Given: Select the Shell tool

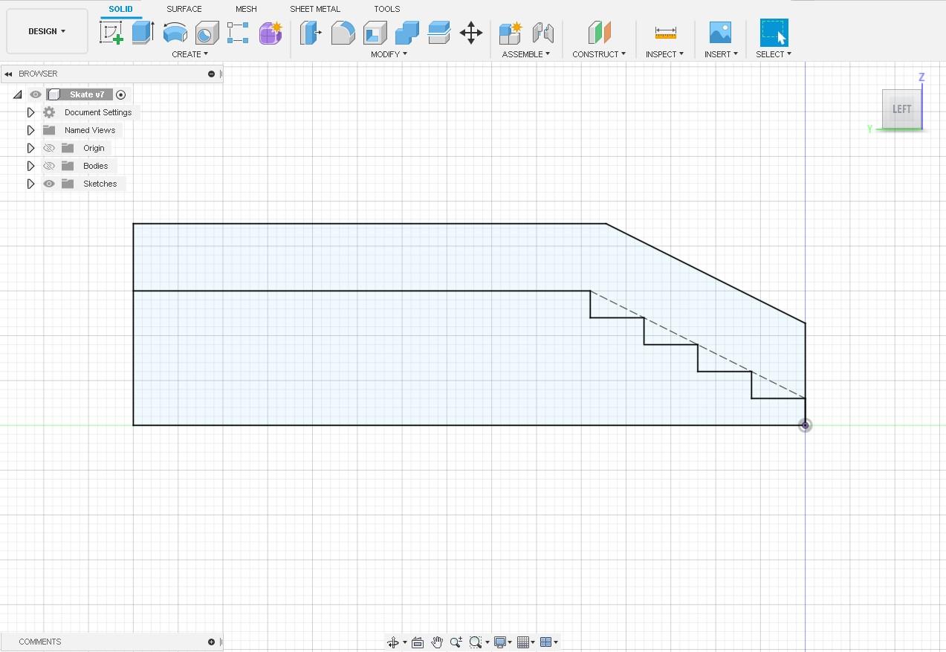Looking at the screenshot, I should (x=375, y=33).
